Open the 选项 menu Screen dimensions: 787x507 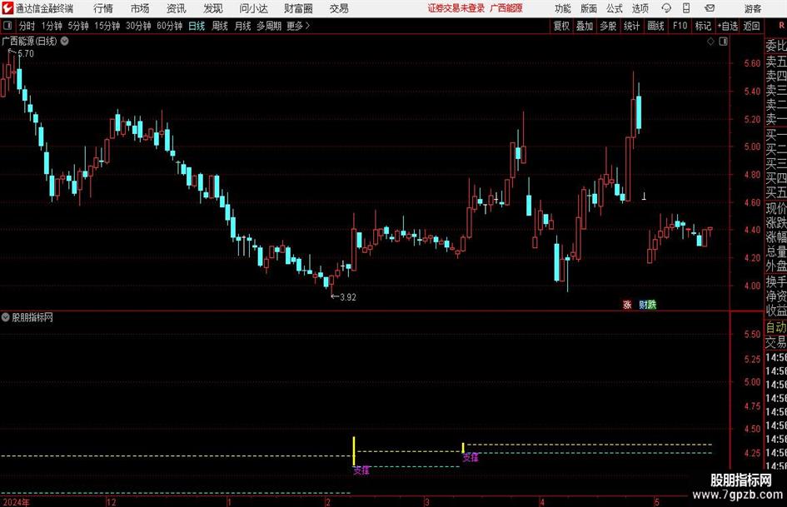pyautogui.click(x=640, y=8)
